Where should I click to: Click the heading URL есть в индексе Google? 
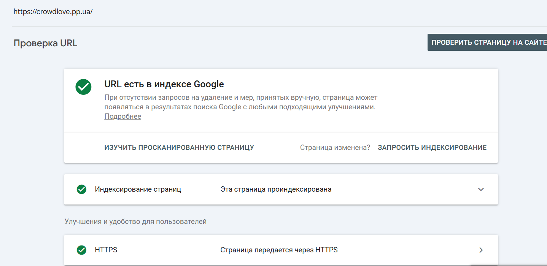164,84
